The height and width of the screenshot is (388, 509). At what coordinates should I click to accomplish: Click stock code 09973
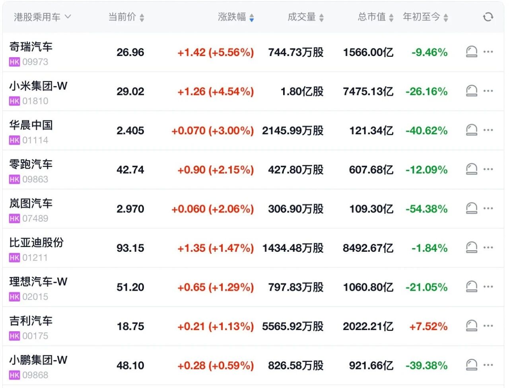tap(35, 62)
